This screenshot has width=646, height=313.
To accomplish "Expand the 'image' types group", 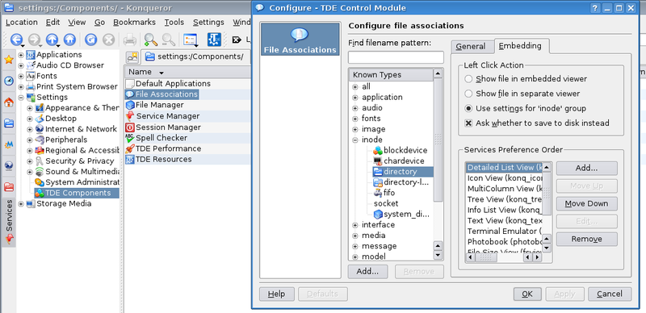I will point(355,129).
